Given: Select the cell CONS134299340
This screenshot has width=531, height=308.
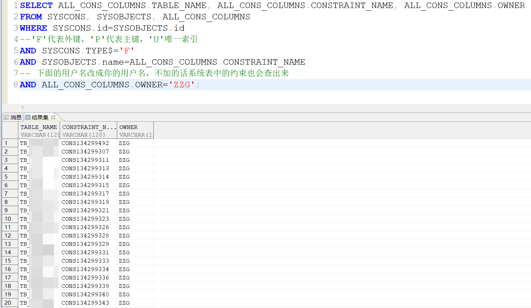Looking at the screenshot, I should (88, 294).
